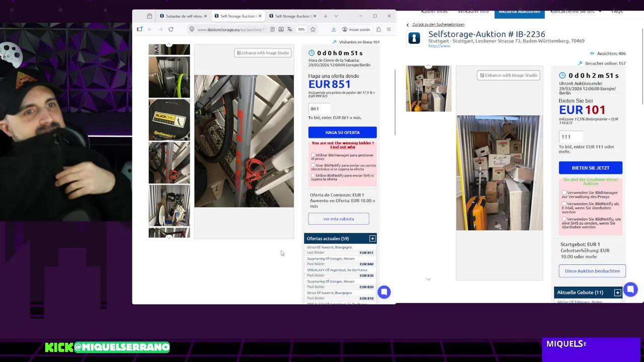The height and width of the screenshot is (362, 644).
Task: Click the 90% zoom level indicator
Action: pyautogui.click(x=301, y=30)
